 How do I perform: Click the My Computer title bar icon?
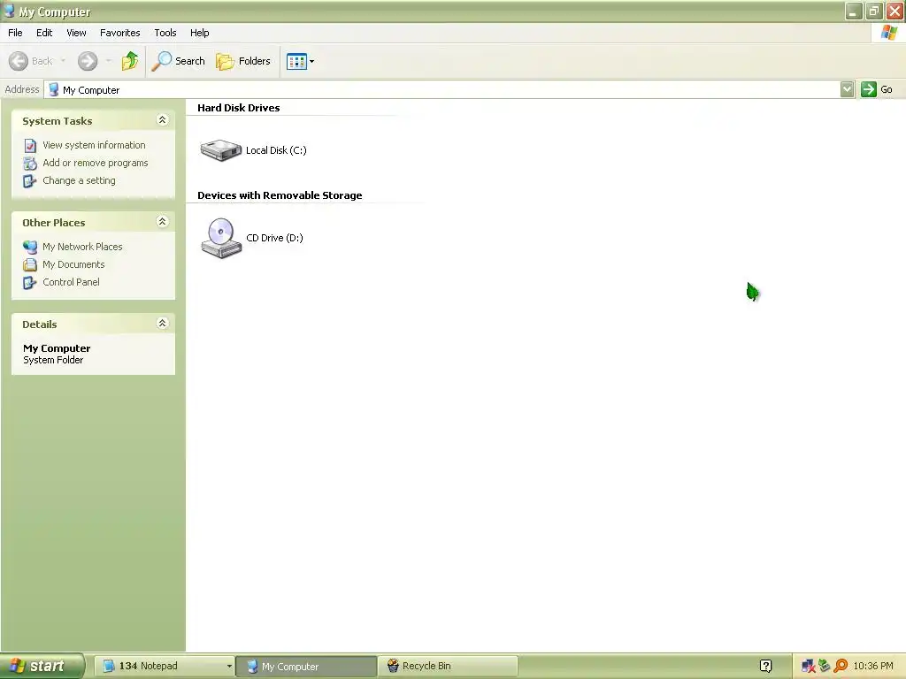coord(9,11)
